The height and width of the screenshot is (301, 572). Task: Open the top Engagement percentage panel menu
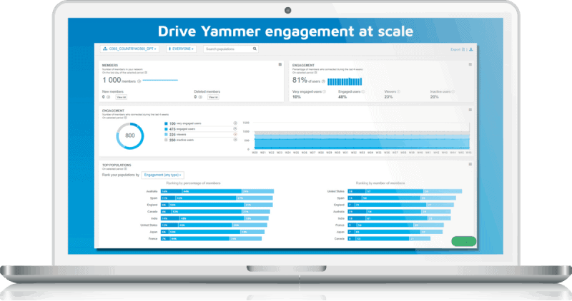pyautogui.click(x=470, y=64)
